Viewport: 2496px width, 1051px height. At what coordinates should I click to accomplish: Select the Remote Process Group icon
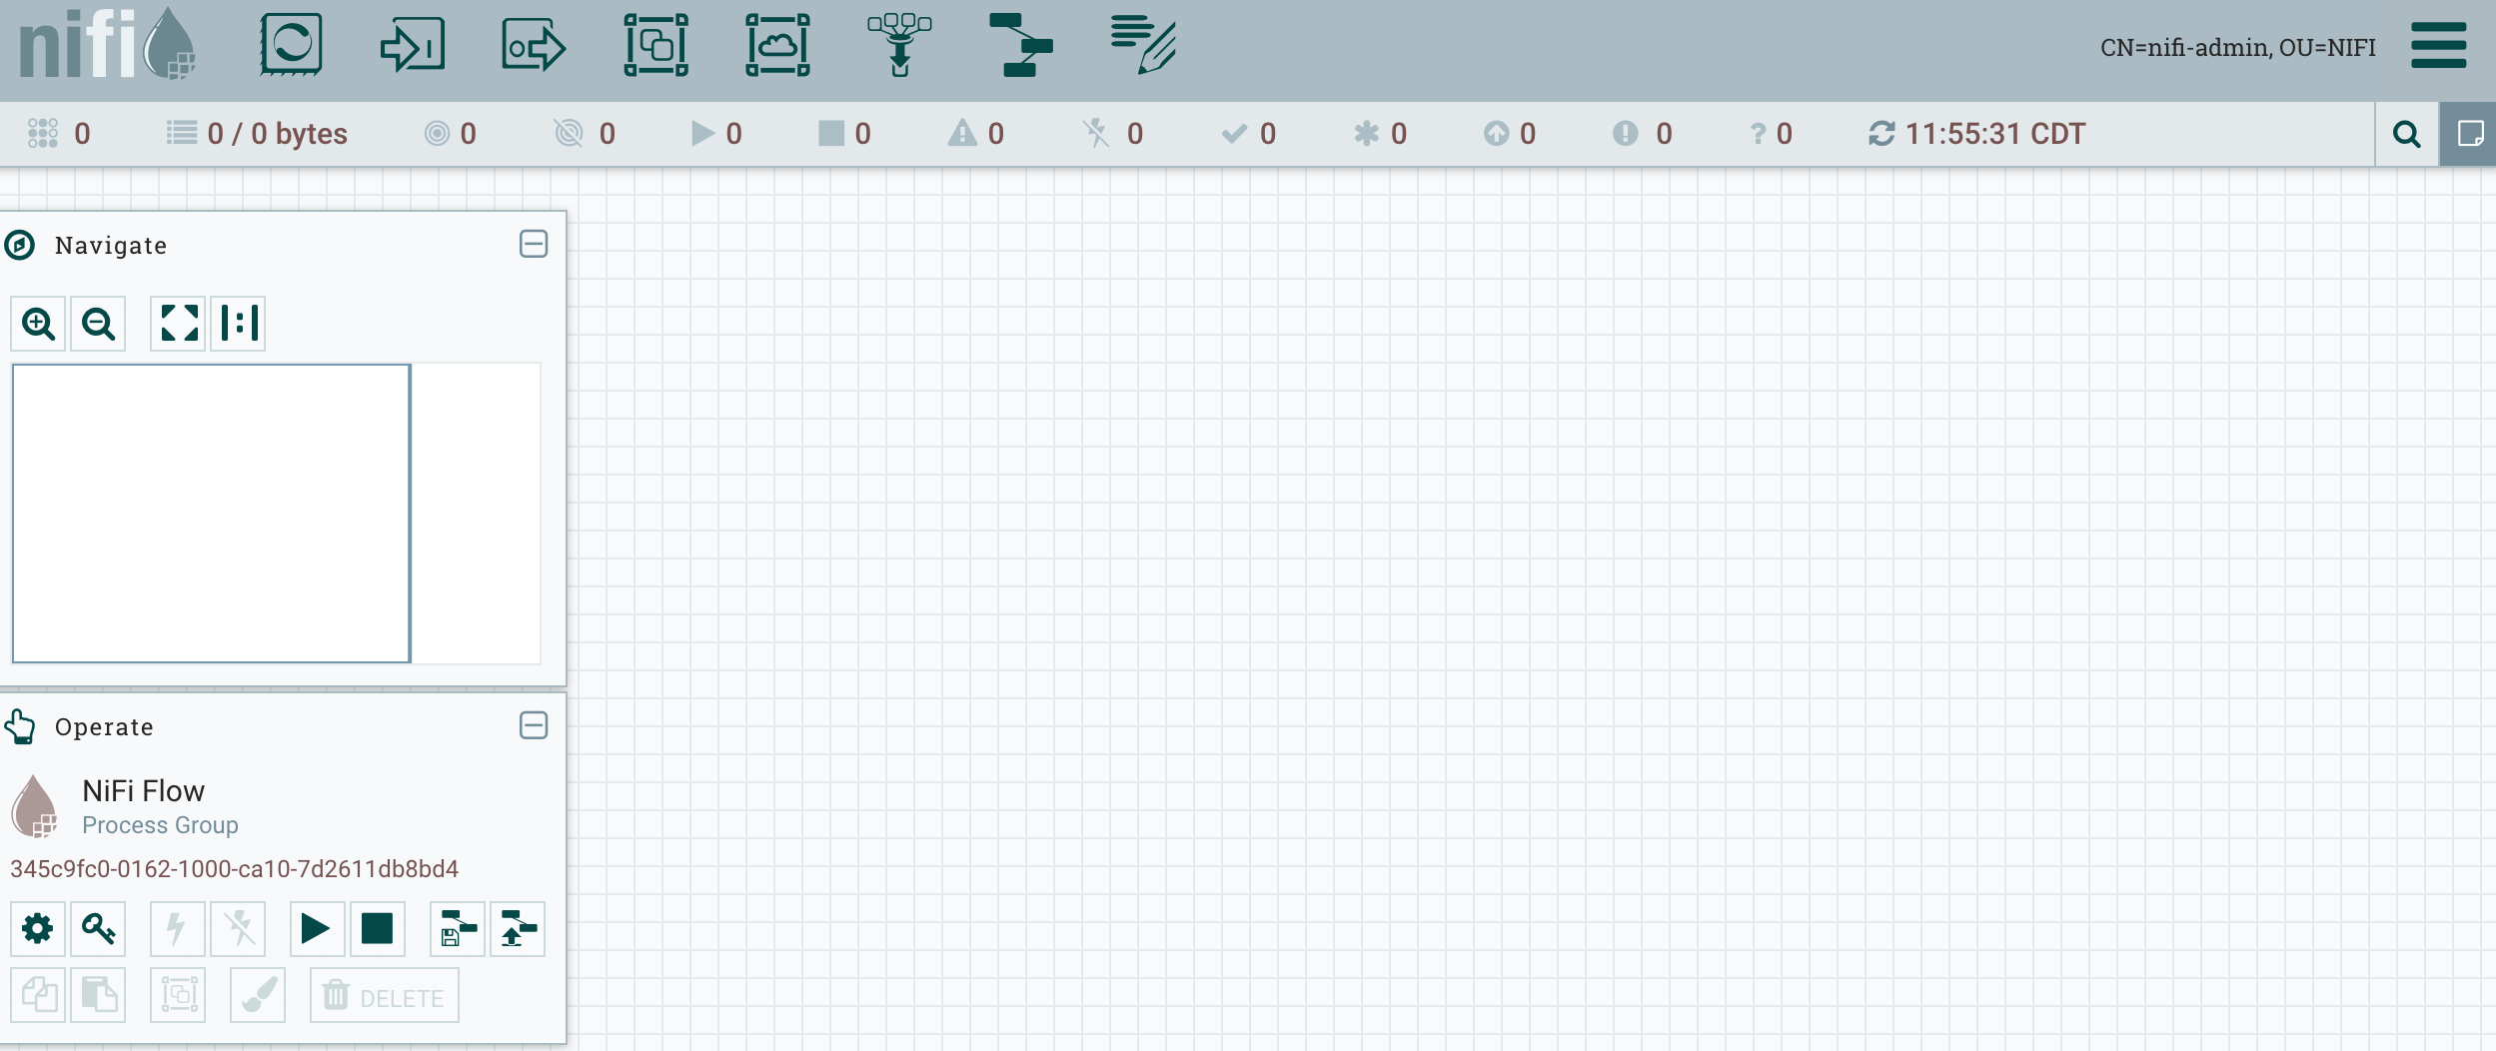777,45
